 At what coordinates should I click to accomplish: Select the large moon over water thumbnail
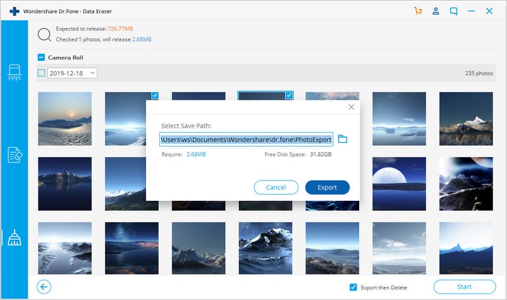pos(399,184)
